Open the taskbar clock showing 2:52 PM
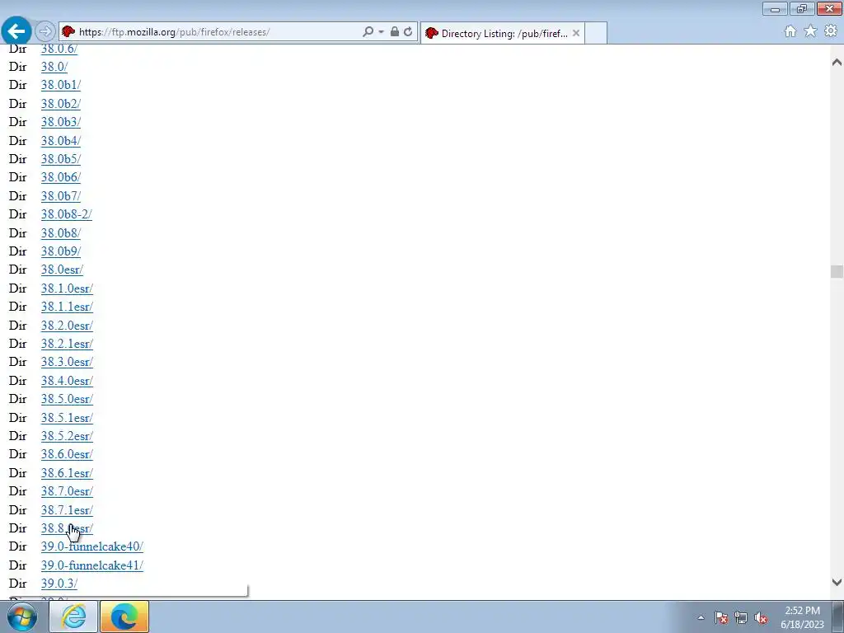 pyautogui.click(x=802, y=617)
